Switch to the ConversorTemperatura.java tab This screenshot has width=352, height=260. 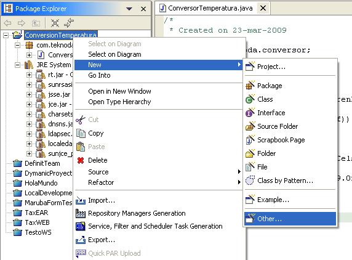coord(210,8)
